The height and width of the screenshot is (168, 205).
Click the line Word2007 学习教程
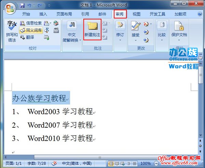[60, 125]
